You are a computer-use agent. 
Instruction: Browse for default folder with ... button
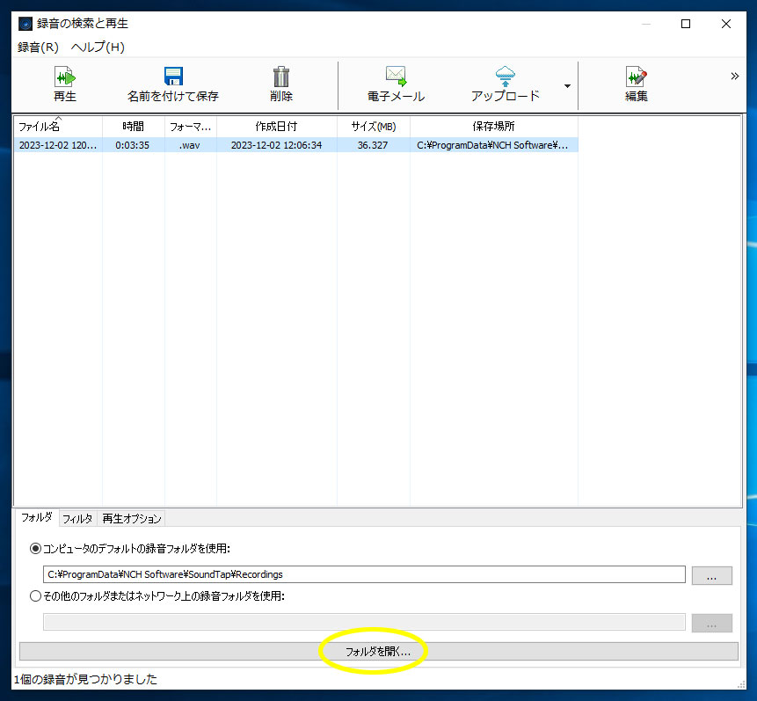point(711,575)
